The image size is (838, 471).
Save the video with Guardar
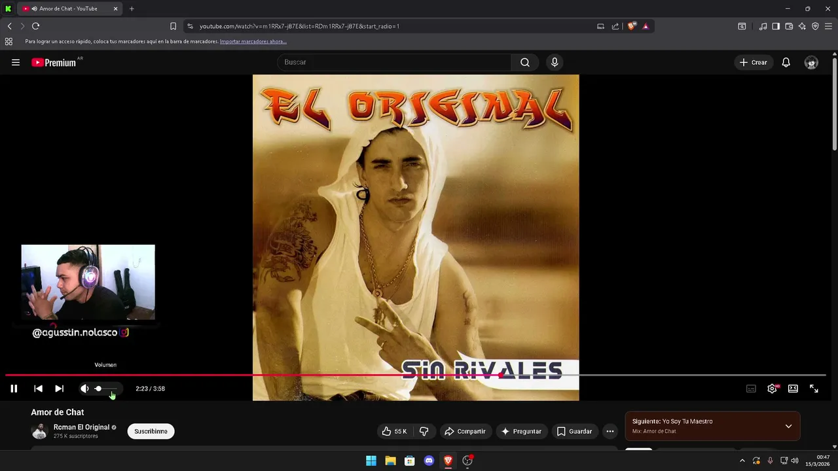coord(574,431)
